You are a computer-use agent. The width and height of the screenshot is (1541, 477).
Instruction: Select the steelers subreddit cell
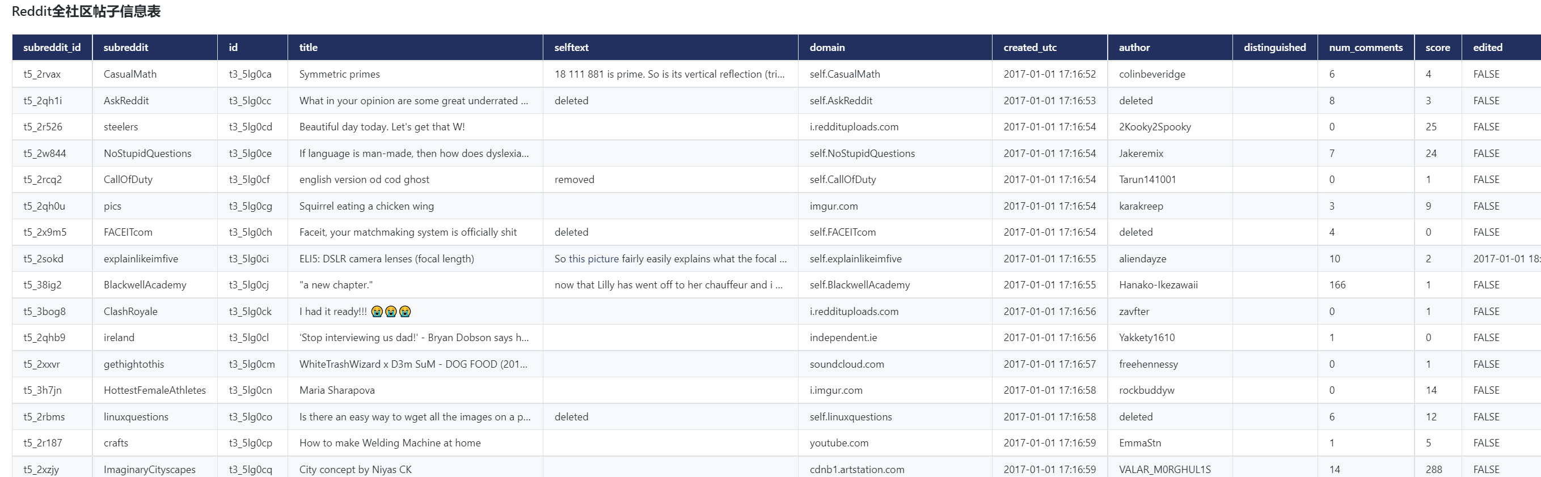click(x=155, y=127)
